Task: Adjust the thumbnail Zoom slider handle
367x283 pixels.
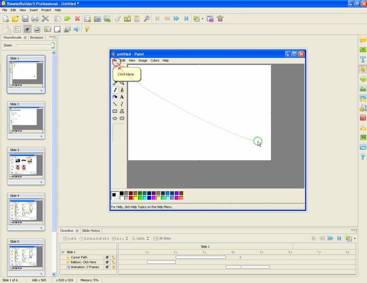Action: [53, 45]
